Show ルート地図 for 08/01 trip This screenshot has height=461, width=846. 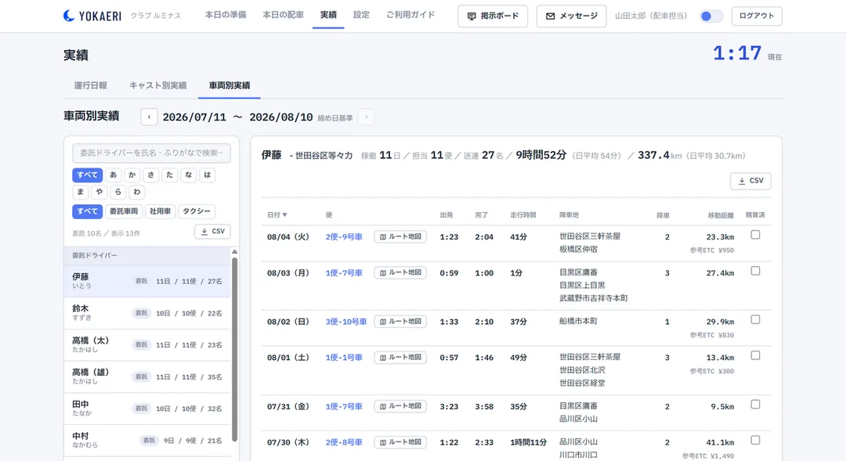point(400,358)
